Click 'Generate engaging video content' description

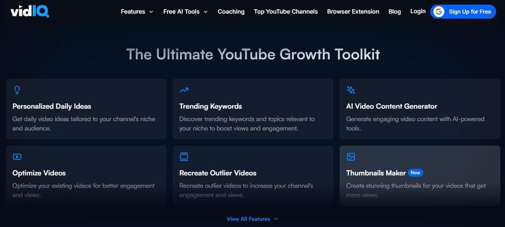(415, 124)
